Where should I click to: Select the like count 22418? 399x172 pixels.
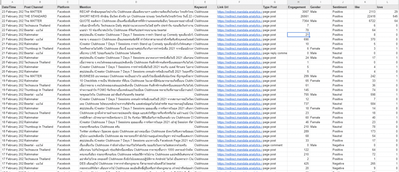pyautogui.click(x=365, y=16)
